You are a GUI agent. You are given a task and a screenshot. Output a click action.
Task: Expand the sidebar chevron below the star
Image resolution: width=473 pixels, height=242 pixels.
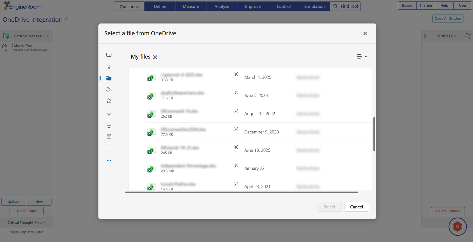[109, 114]
